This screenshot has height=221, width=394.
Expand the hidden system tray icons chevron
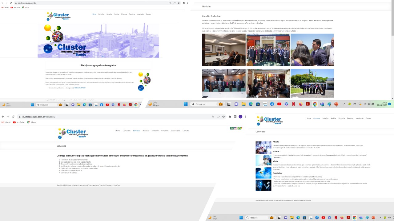[x=344, y=104]
